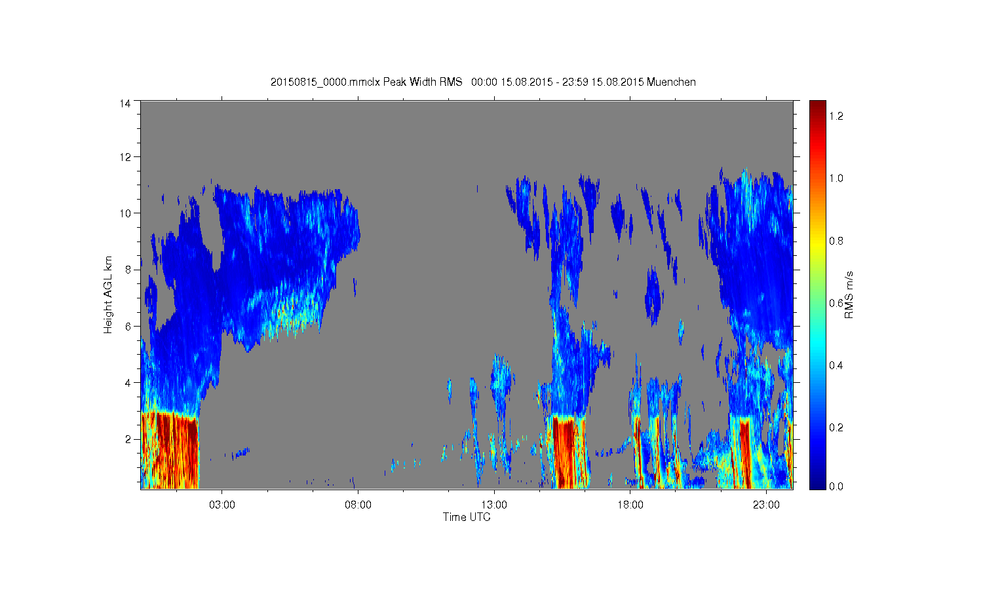Click the '08:00' time tick label
Viewport: 983px width, 589px height.
[x=358, y=505]
